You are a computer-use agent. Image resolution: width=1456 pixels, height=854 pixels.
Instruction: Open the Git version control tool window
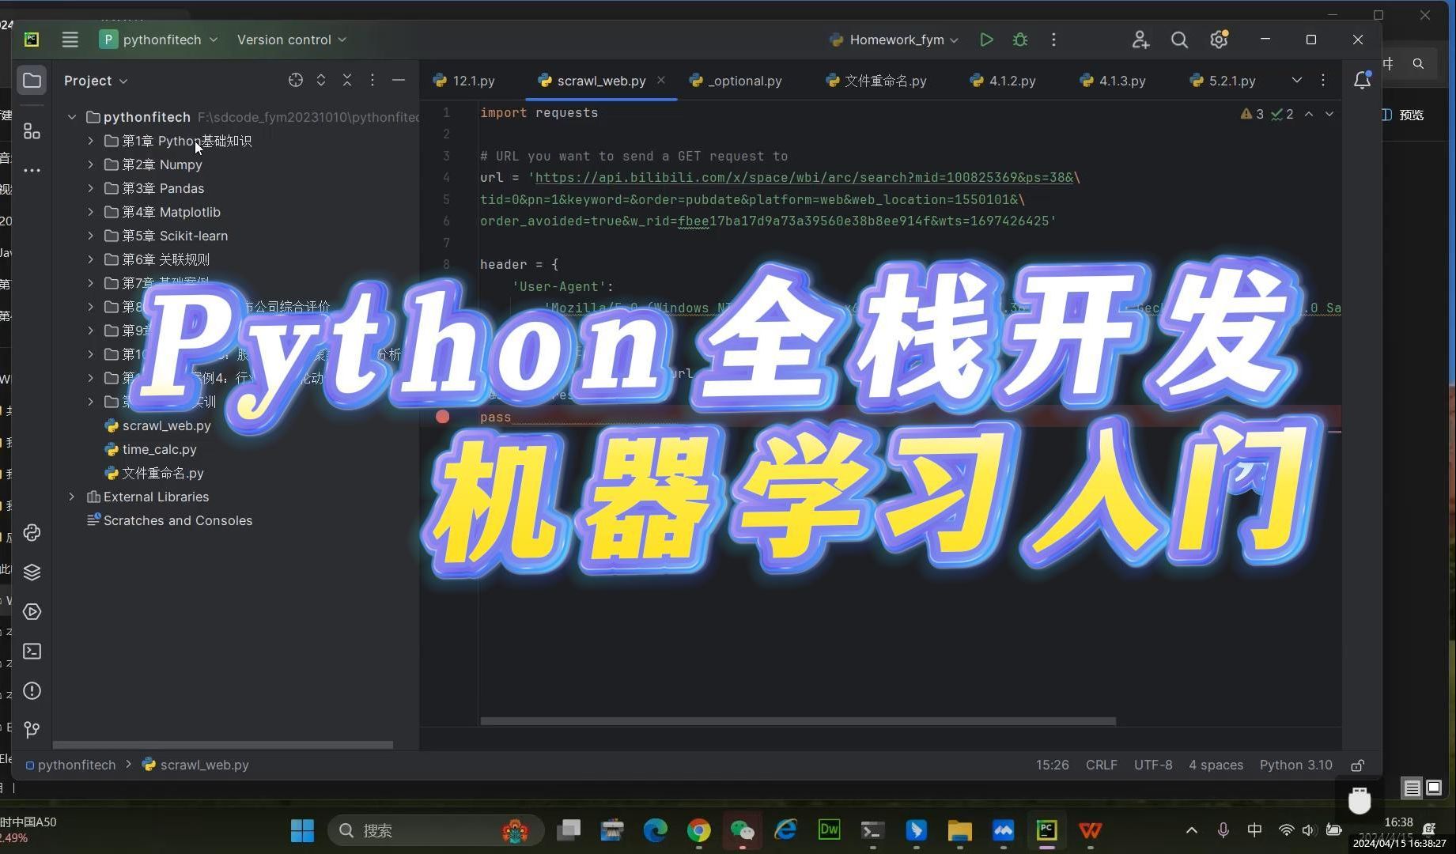(x=32, y=730)
